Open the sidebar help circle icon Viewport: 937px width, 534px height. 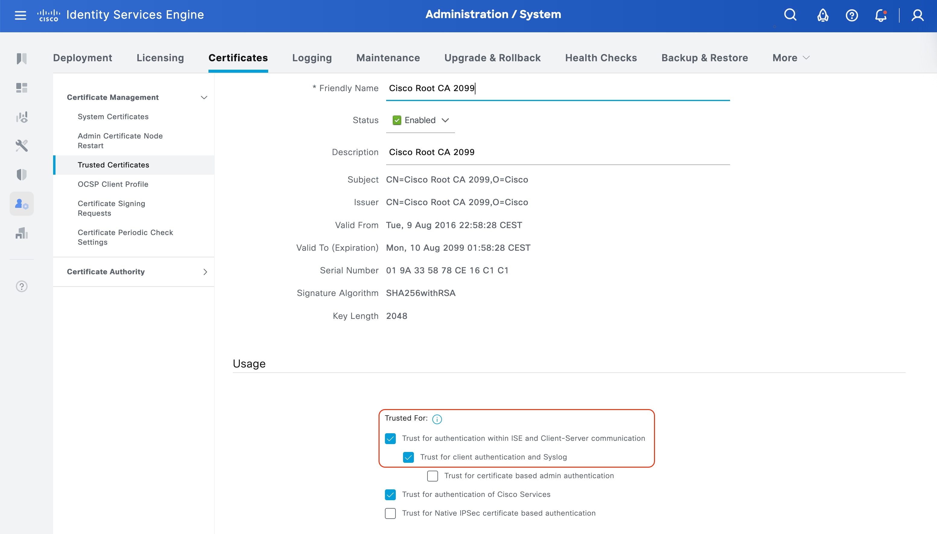pos(22,286)
